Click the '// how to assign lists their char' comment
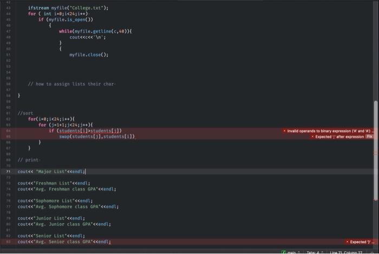 (x=71, y=84)
